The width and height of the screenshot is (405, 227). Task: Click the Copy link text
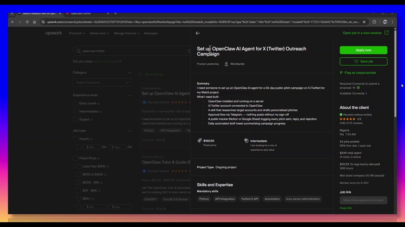(x=346, y=208)
